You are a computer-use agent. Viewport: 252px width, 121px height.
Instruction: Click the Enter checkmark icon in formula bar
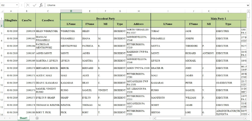click(34, 5)
